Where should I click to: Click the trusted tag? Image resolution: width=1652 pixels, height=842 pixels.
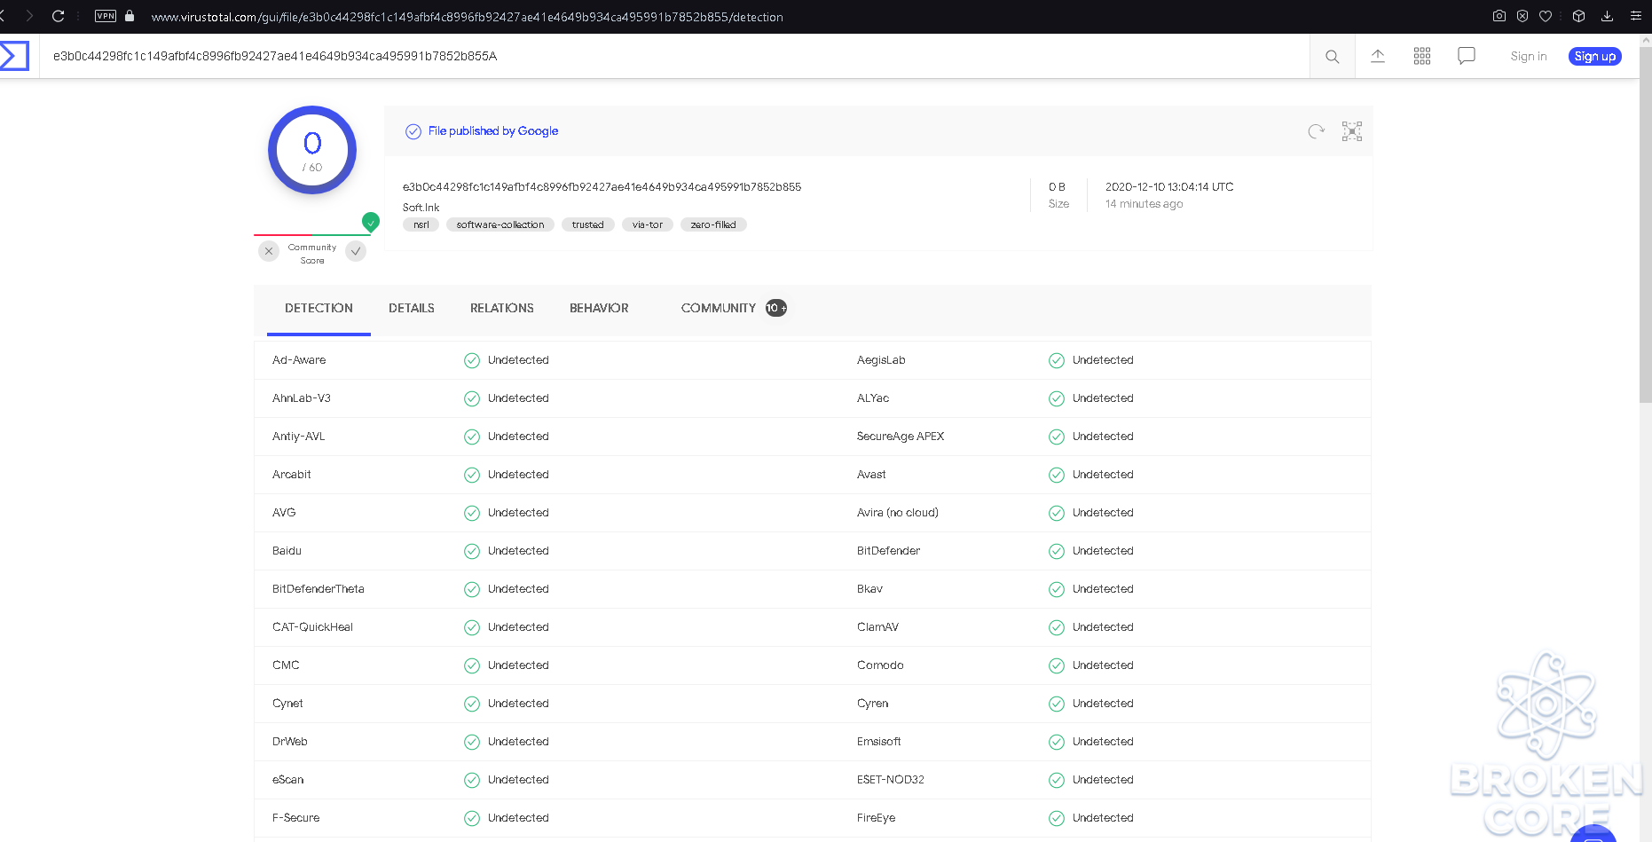[588, 224]
